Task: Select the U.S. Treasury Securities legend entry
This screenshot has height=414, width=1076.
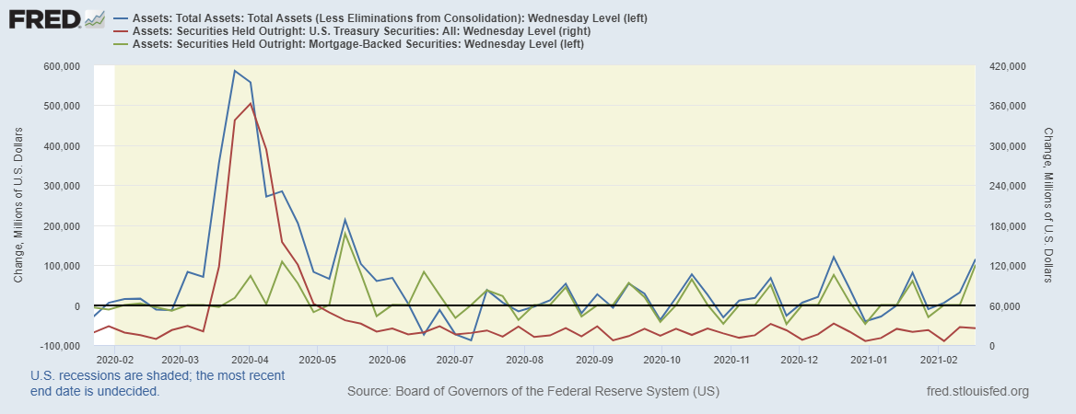Action: pyautogui.click(x=370, y=31)
